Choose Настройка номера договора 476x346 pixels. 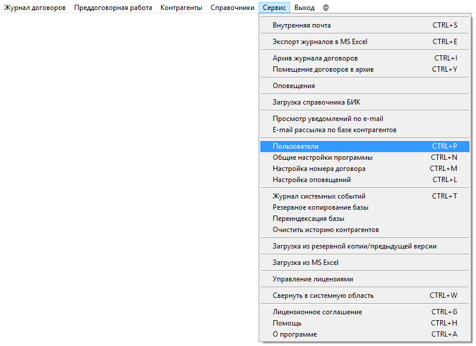tap(319, 169)
